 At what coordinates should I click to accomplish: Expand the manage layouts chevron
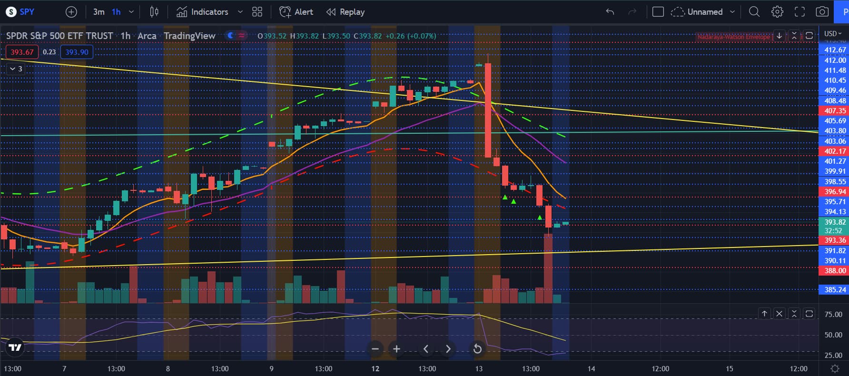732,12
